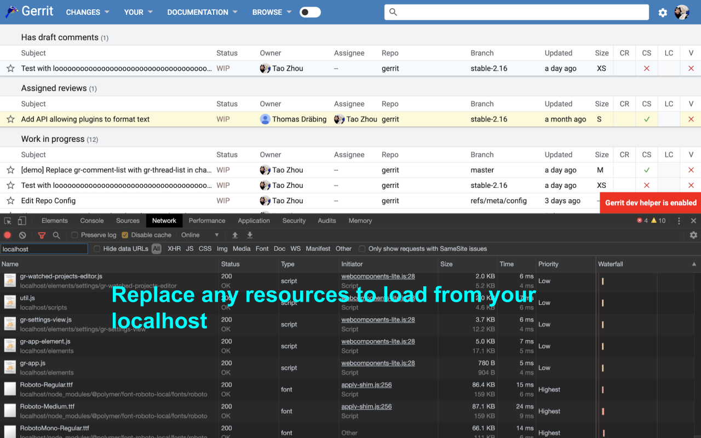Toggle the network filter funnel icon
This screenshot has height=438, width=701.
coord(42,235)
